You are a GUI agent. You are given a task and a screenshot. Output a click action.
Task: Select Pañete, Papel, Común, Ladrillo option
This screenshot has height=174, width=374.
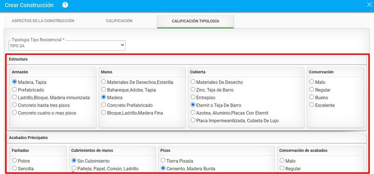click(74, 168)
